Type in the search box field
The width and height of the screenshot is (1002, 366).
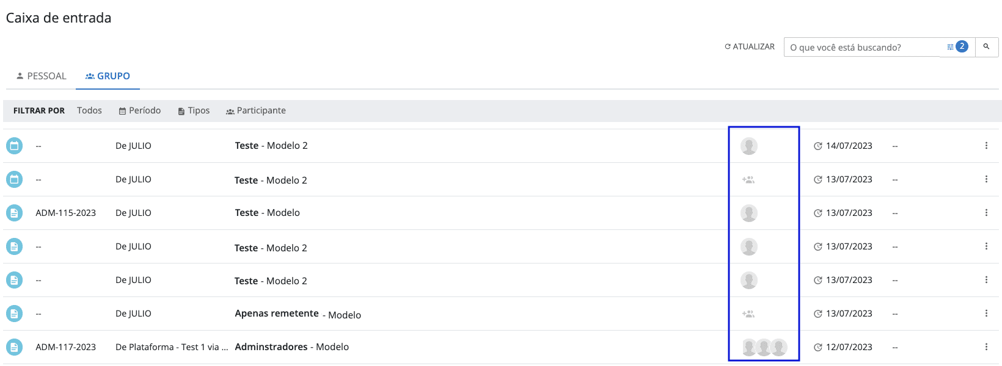[861, 47]
